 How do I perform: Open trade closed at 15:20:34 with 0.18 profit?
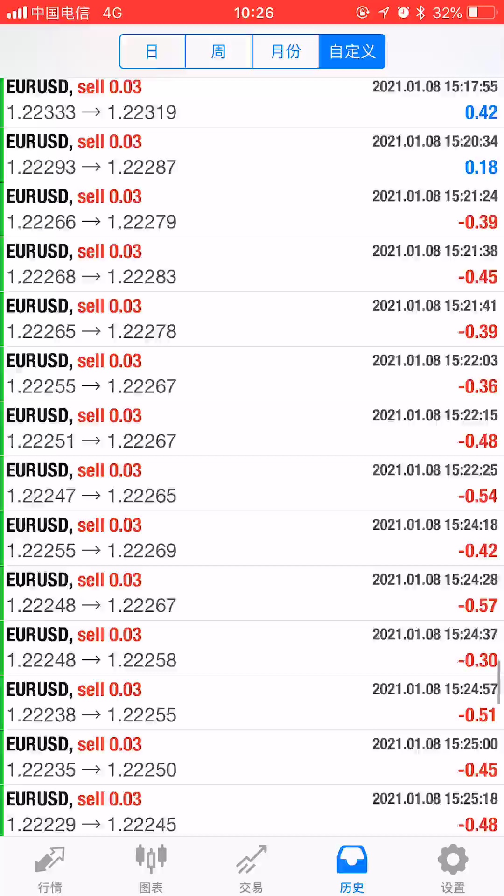[x=252, y=154]
